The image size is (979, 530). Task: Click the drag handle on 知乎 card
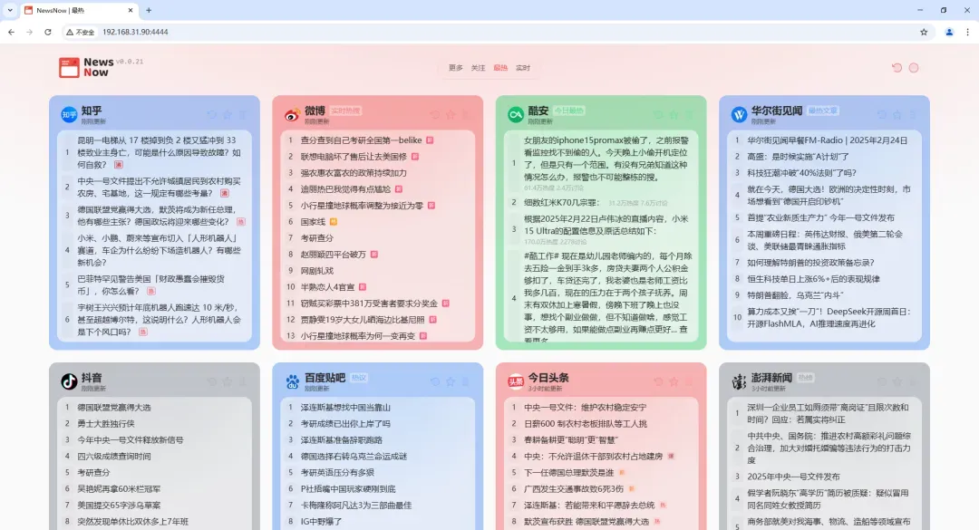point(243,115)
